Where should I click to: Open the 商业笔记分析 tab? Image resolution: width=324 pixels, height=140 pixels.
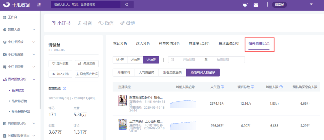[x=199, y=43]
